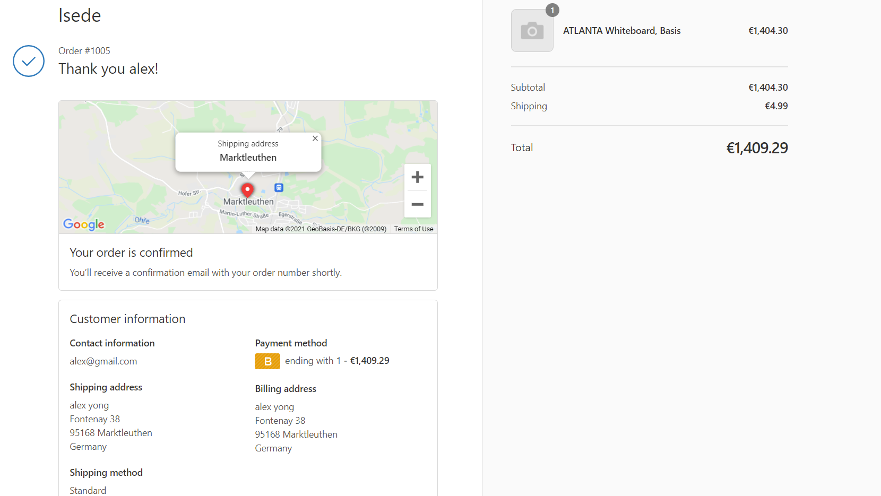Viewport: 881px width, 496px height.
Task: Click the order confirmed checkmark circle
Action: [x=29, y=61]
